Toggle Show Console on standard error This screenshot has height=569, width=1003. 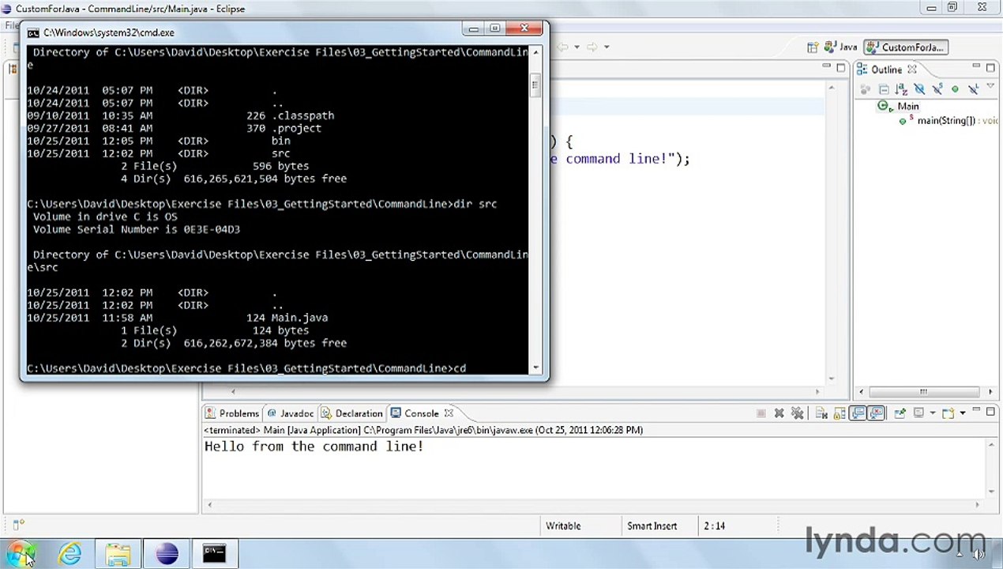coord(876,413)
